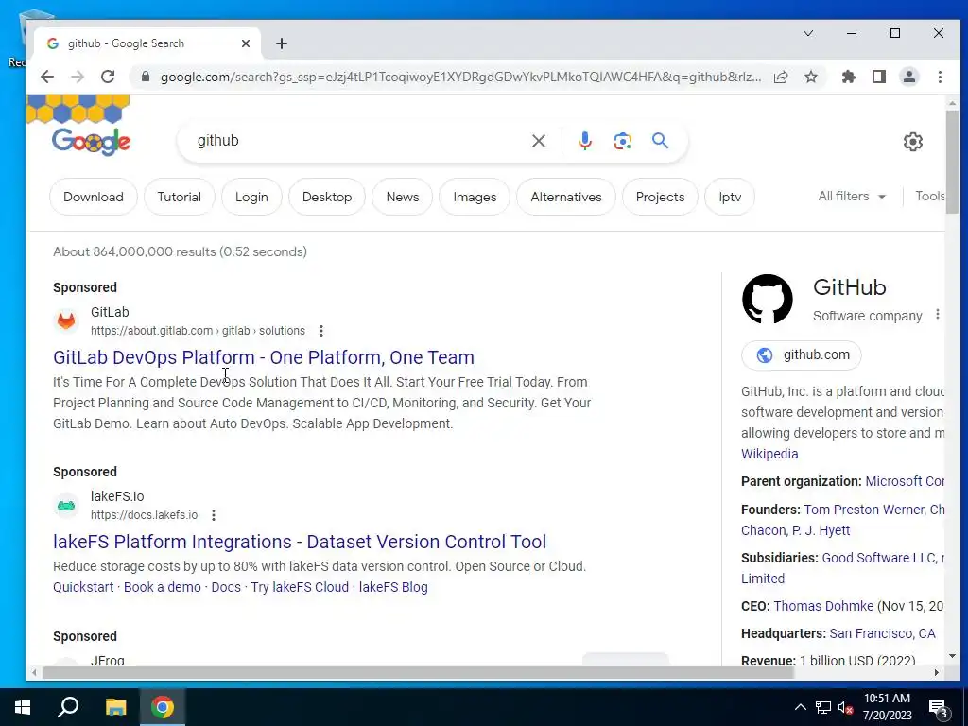
Task: Open the taskbar clock and date
Action: pyautogui.click(x=887, y=707)
